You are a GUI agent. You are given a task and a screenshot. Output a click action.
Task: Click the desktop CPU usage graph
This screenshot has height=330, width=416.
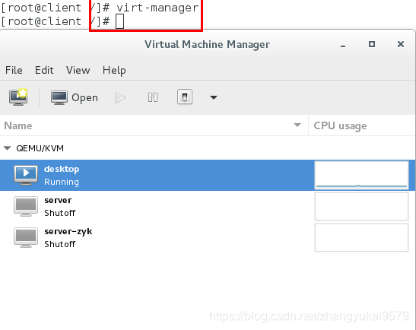[x=361, y=175]
